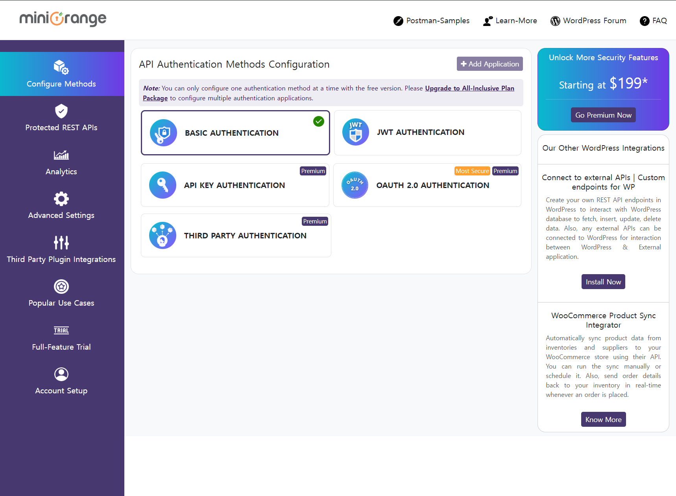Click the Configure Methods cube icon
This screenshot has width=676, height=496.
coord(61,67)
